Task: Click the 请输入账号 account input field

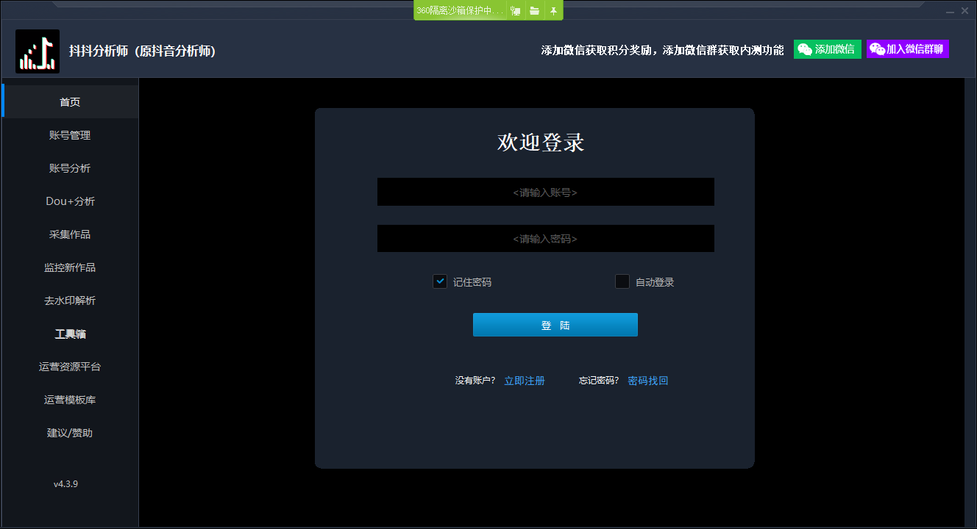Action: coord(545,191)
